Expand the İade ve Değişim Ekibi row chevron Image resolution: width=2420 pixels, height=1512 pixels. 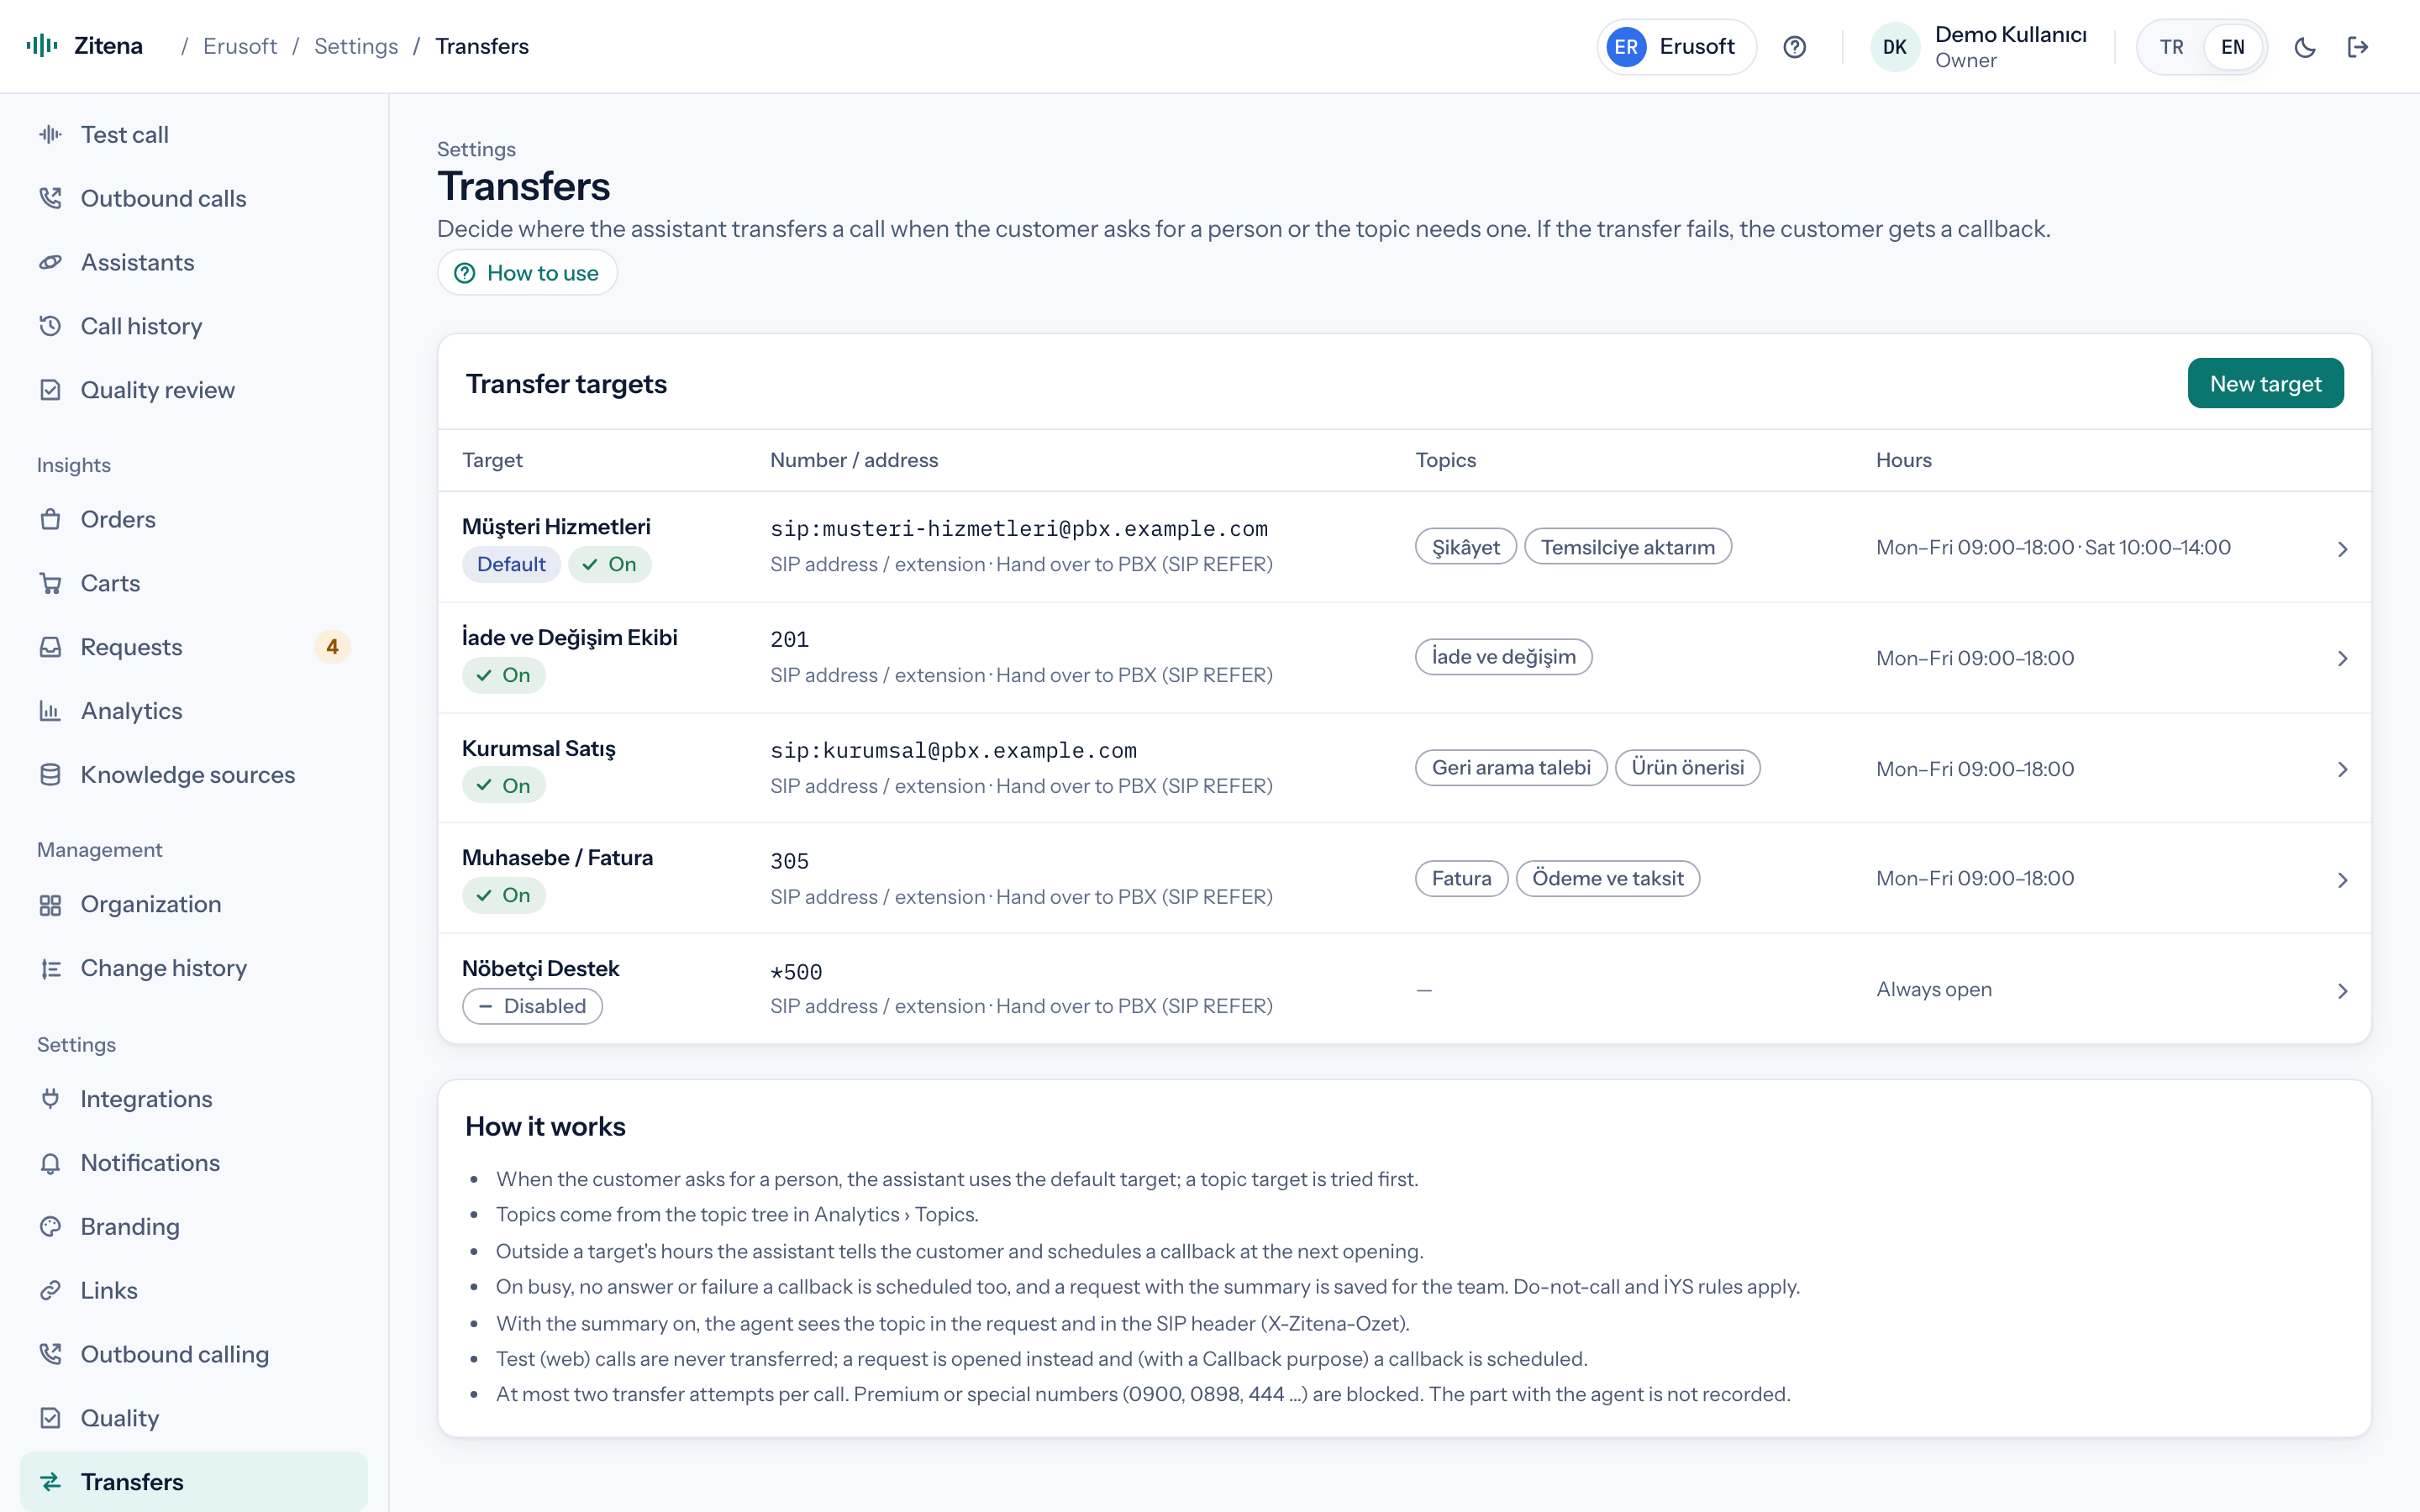click(2342, 658)
